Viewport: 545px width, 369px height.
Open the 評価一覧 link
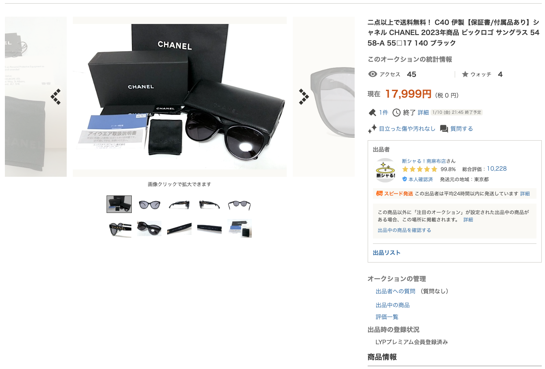(387, 317)
